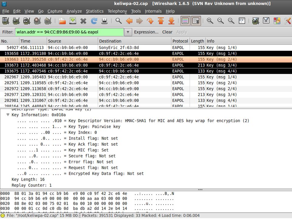Sort by Destination column header
The image size is (292, 219).
click(x=134, y=41)
